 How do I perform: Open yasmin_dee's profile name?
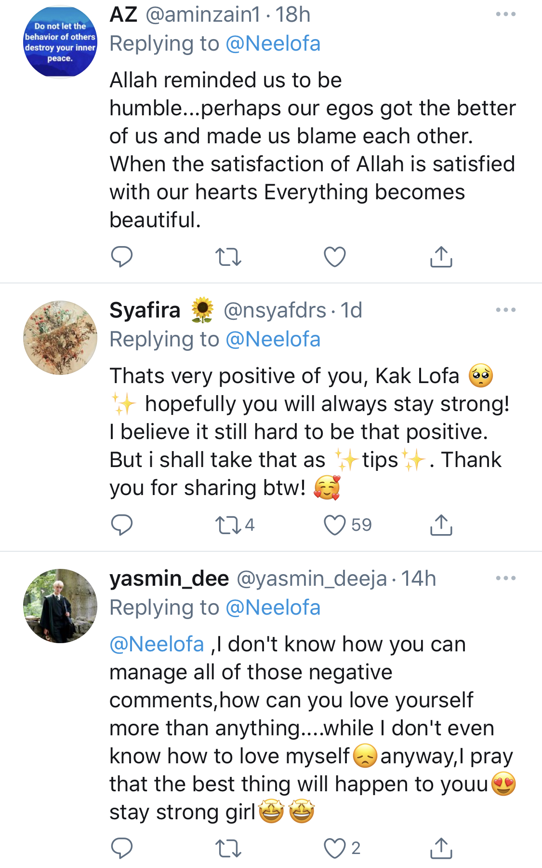coord(169,579)
